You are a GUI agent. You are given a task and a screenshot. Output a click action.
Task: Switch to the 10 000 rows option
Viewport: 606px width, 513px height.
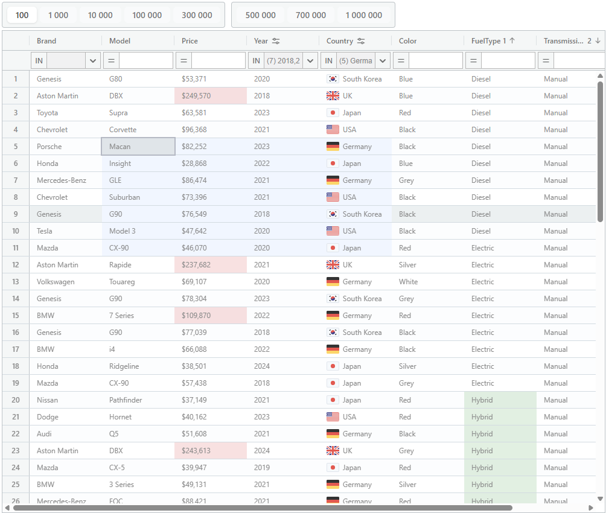pyautogui.click(x=100, y=15)
